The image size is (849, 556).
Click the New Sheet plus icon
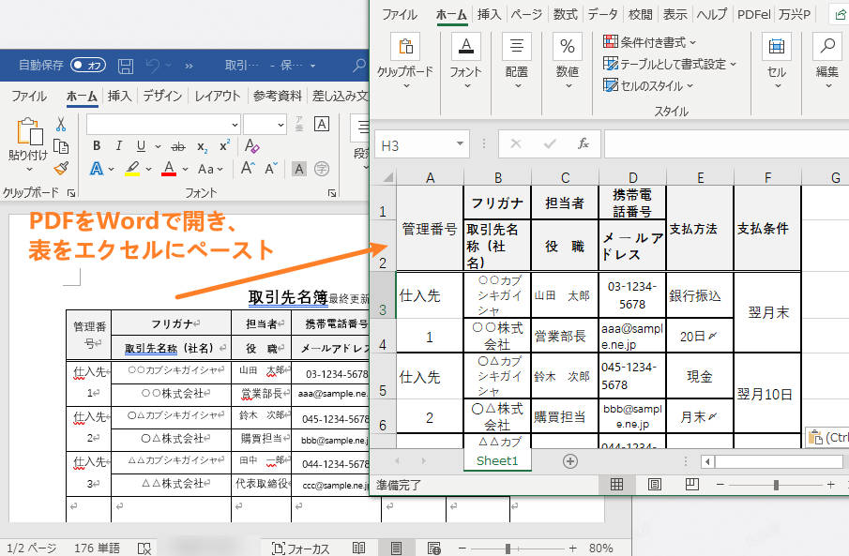(569, 461)
